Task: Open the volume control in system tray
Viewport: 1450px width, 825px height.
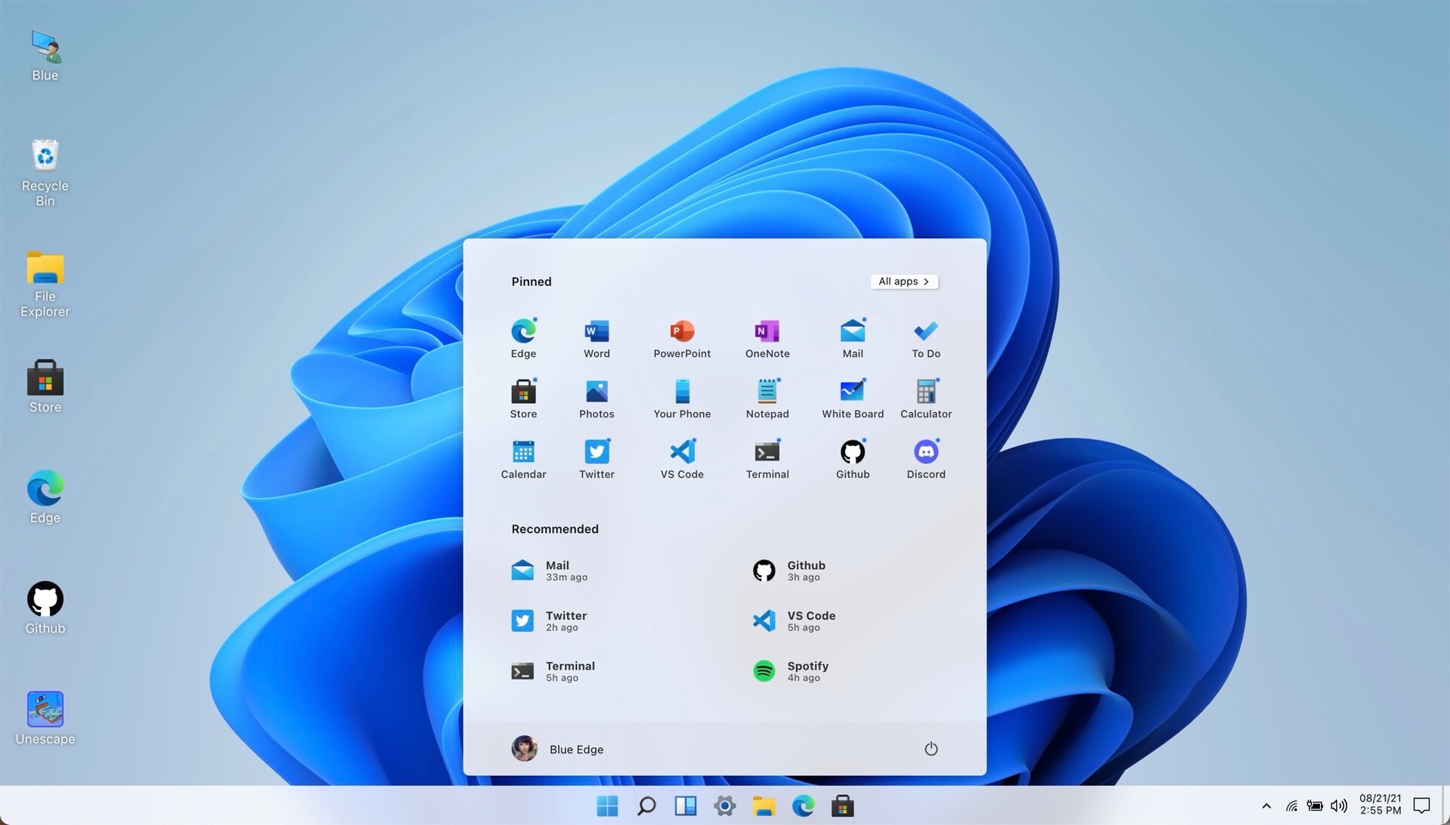Action: [1339, 806]
